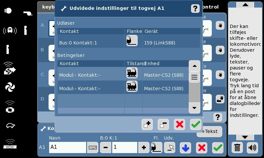Screen dimensions: 264x158
Task: Click green checkmark in bottom configuration bar
Action: click(218, 148)
